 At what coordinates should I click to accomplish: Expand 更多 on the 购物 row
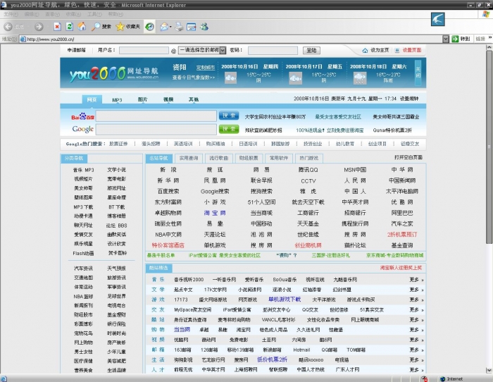coord(416,330)
